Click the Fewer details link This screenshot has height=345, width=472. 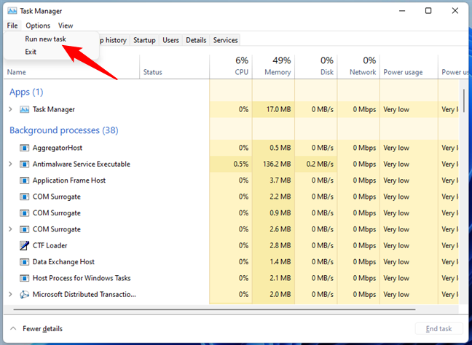pos(42,328)
